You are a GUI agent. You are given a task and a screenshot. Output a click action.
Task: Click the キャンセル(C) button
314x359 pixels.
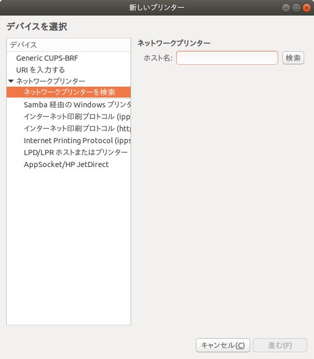tap(223, 346)
